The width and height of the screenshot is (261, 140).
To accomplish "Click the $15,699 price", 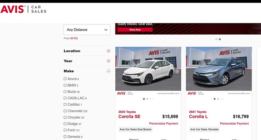I will click(x=170, y=116).
